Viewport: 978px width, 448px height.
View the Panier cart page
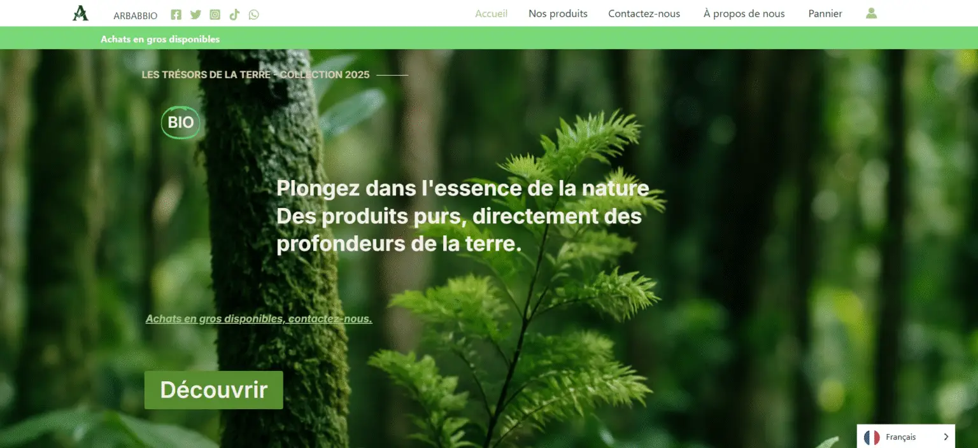pyautogui.click(x=825, y=13)
